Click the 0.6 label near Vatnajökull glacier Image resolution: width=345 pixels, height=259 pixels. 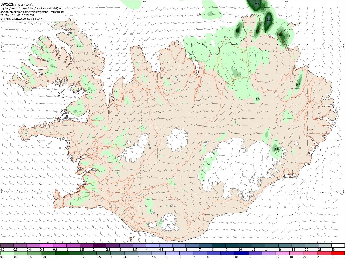(x=277, y=149)
